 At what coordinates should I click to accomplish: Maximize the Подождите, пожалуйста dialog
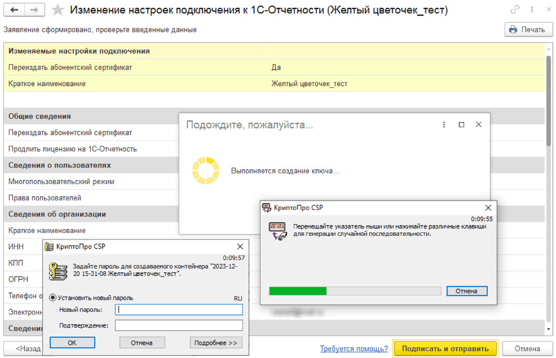pos(461,124)
